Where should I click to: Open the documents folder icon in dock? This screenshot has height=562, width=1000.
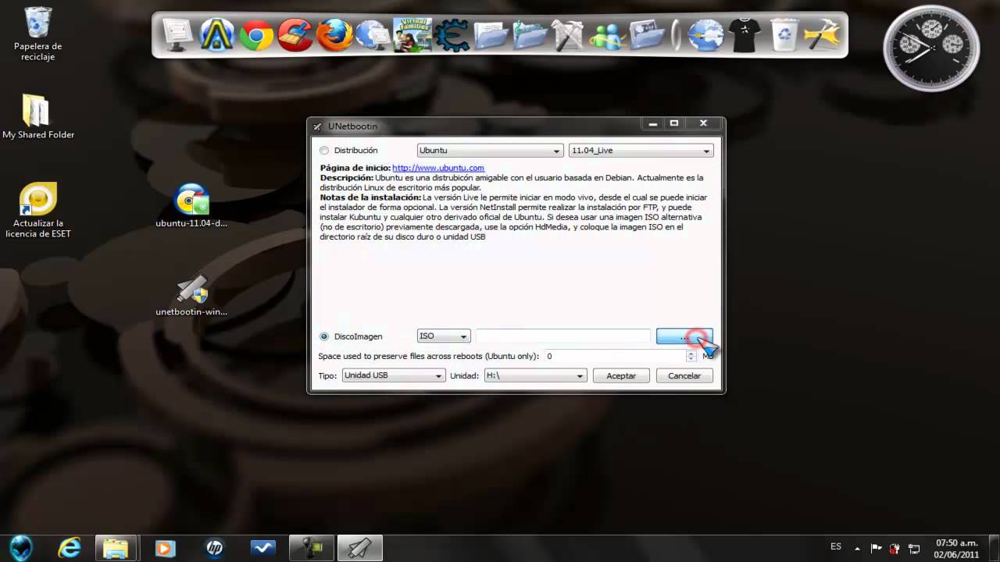point(491,35)
